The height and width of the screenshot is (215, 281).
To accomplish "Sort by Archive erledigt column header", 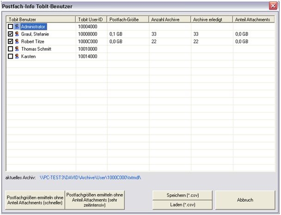I will (212, 19).
